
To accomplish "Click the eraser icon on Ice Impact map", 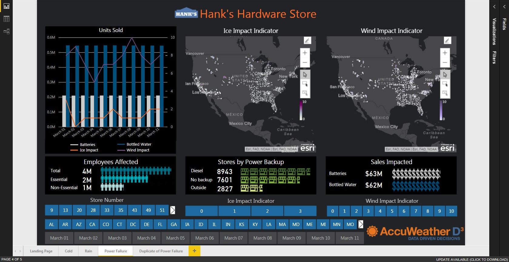I will click(x=307, y=40).
